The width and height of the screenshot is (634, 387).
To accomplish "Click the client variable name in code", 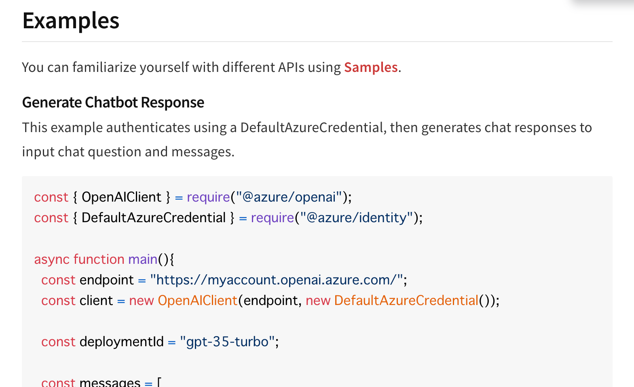I will 96,301.
